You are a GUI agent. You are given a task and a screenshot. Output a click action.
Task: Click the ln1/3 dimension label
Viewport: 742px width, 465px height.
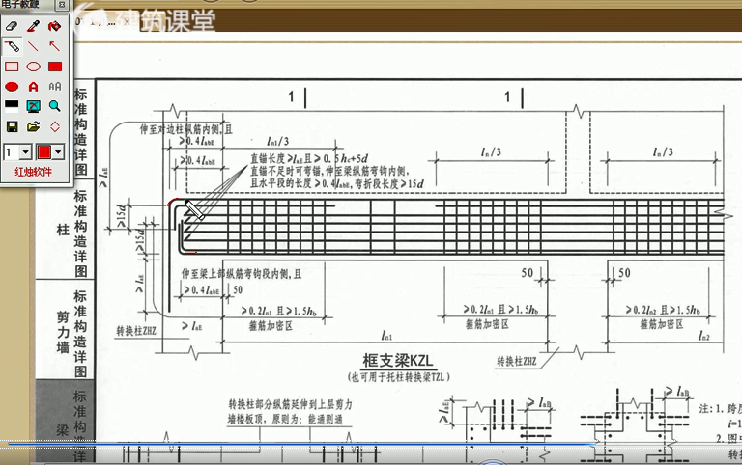point(278,141)
